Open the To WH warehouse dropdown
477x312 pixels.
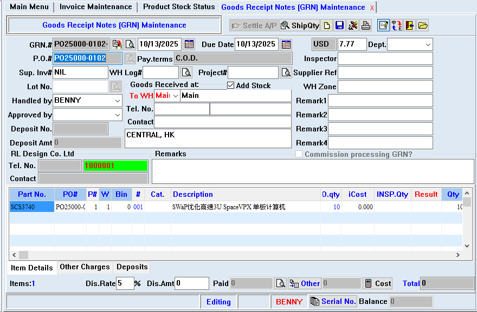tap(175, 96)
